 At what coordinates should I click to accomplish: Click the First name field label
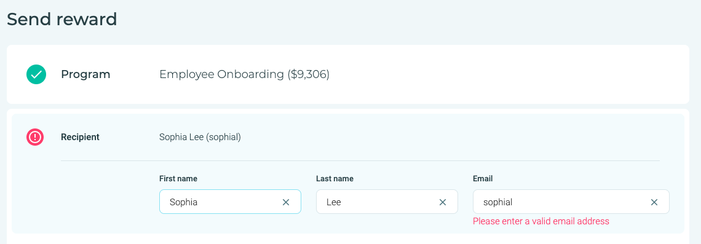178,179
